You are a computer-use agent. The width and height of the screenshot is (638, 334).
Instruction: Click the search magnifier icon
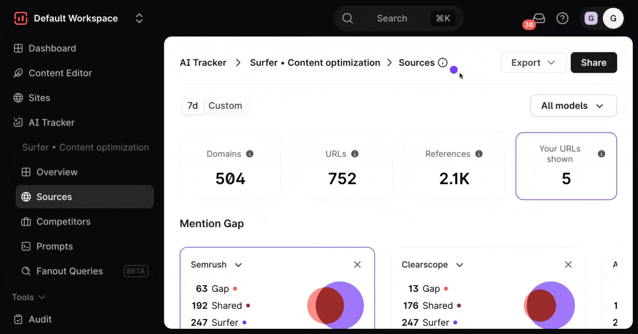(347, 18)
